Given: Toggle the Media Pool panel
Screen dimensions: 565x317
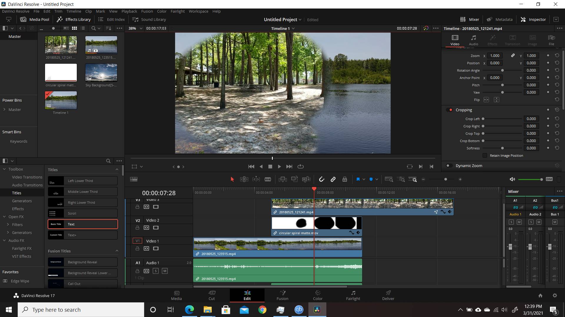Looking at the screenshot, I should 35,19.
